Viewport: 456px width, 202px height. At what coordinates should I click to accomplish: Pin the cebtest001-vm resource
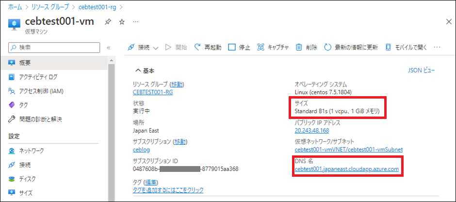coord(108,22)
